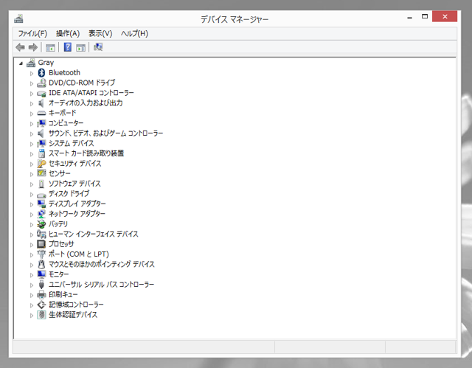Click the Forward arrow toolbar icon
The height and width of the screenshot is (368, 472).
[32, 47]
